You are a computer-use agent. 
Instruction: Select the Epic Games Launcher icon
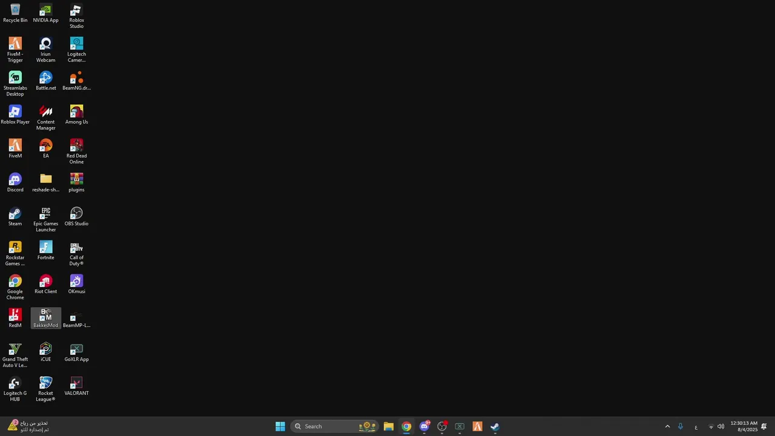pyautogui.click(x=45, y=220)
